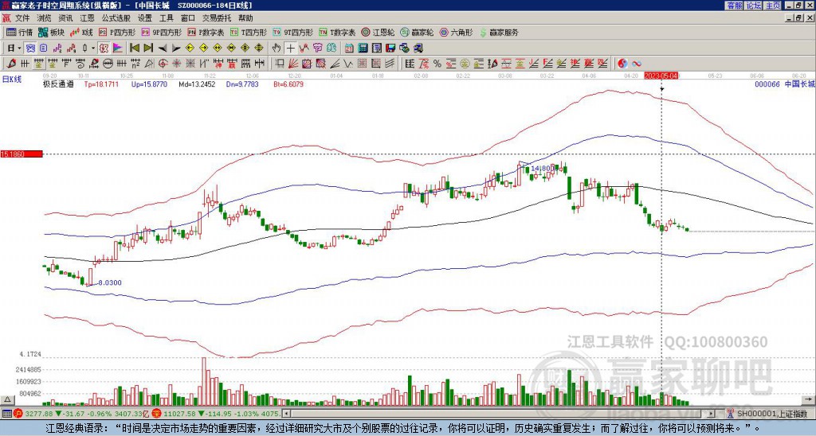Click the 日K线 label

[x=12, y=79]
